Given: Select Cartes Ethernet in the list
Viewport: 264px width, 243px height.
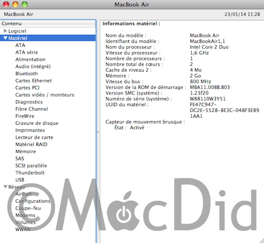Looking at the screenshot, I should point(33,81).
